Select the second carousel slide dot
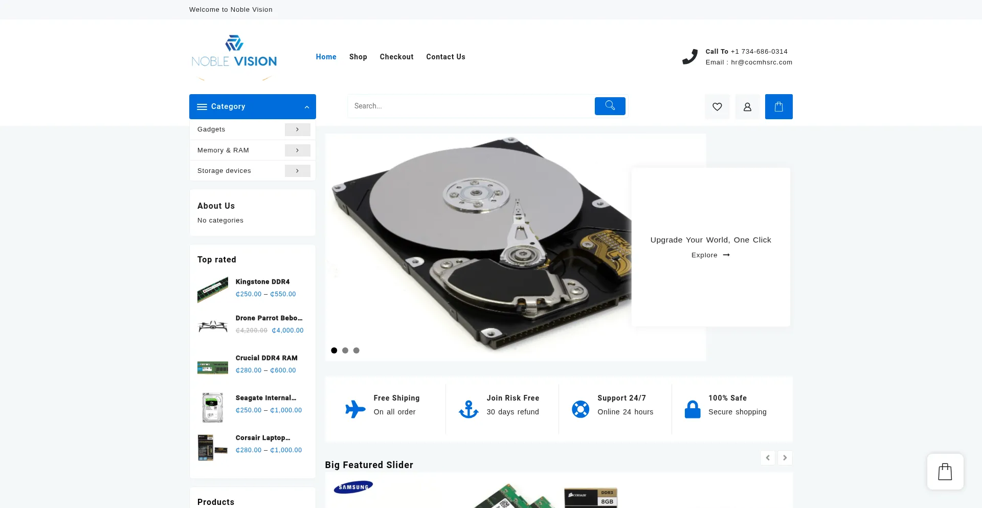The width and height of the screenshot is (982, 508). pyautogui.click(x=345, y=350)
